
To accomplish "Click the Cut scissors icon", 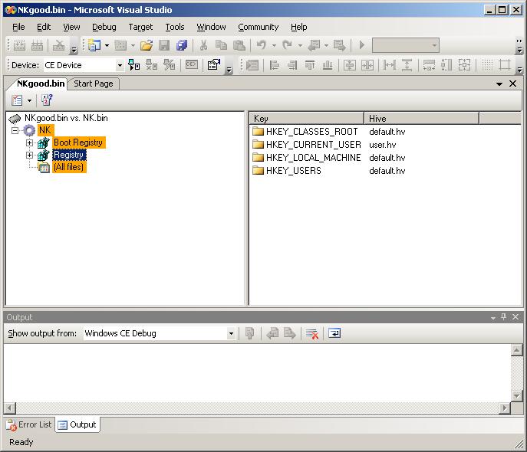I will click(x=203, y=45).
